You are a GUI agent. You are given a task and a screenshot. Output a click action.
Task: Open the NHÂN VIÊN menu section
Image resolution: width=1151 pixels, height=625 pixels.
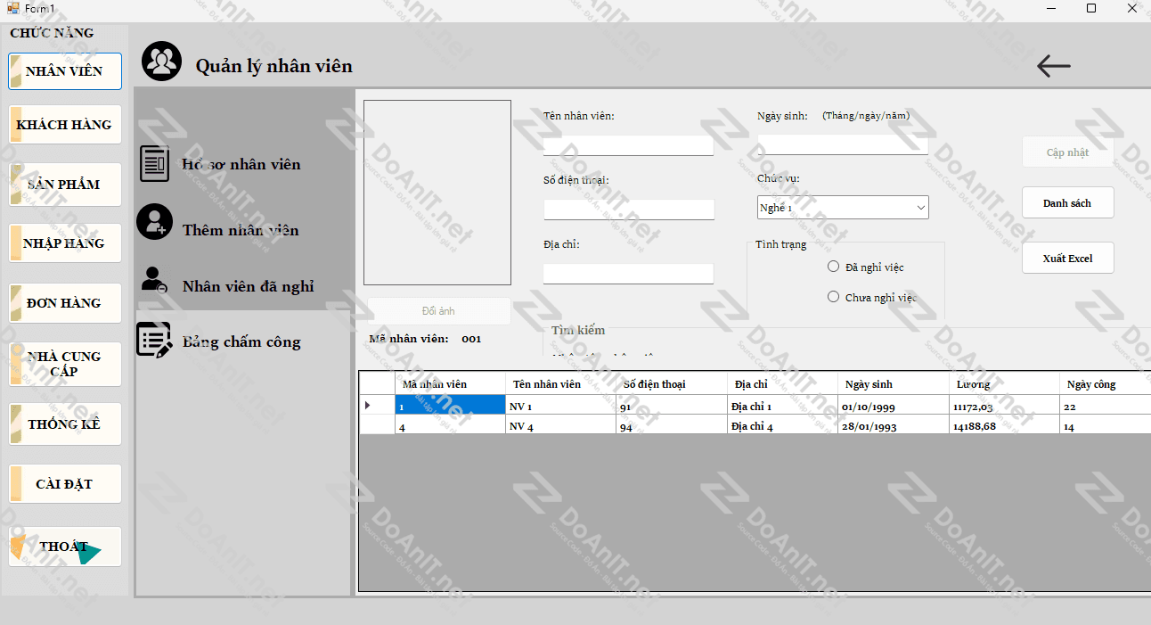tap(64, 71)
